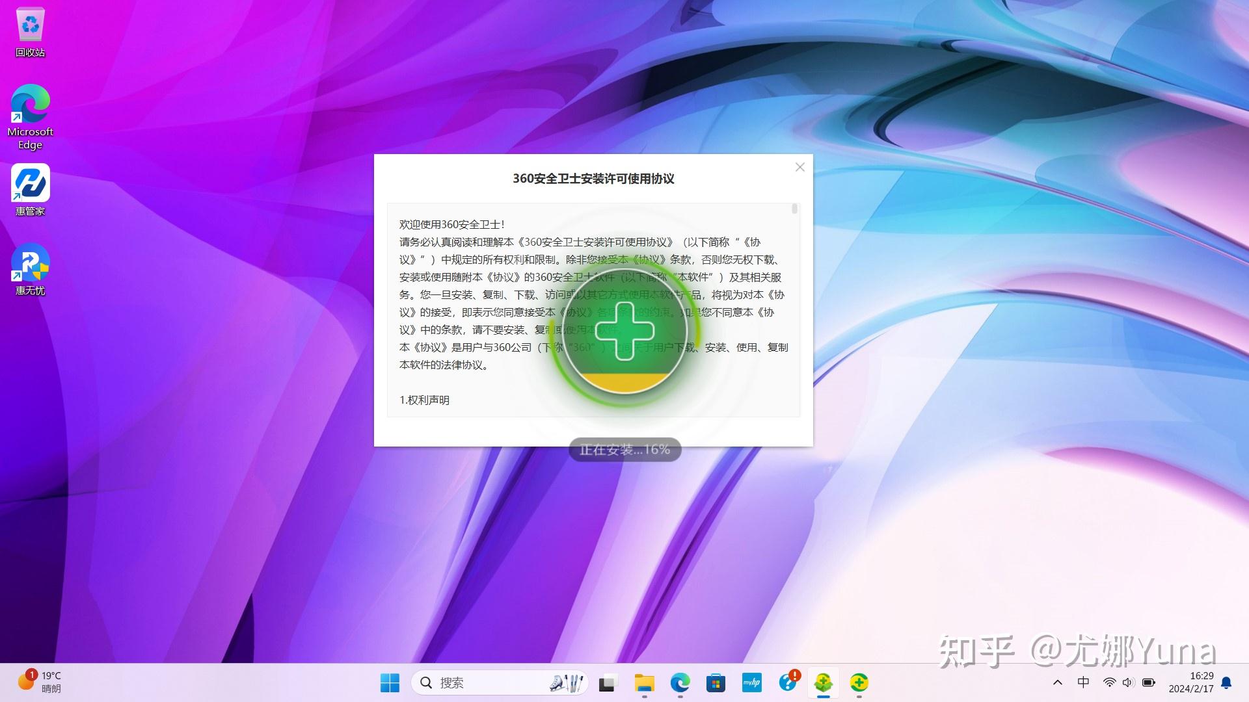The width and height of the screenshot is (1249, 702).
Task: Toggle the Chinese input method indicator
Action: tap(1083, 682)
